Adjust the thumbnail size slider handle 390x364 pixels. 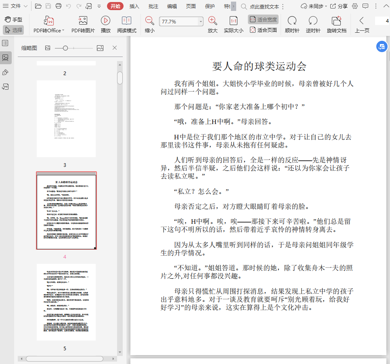point(65,48)
